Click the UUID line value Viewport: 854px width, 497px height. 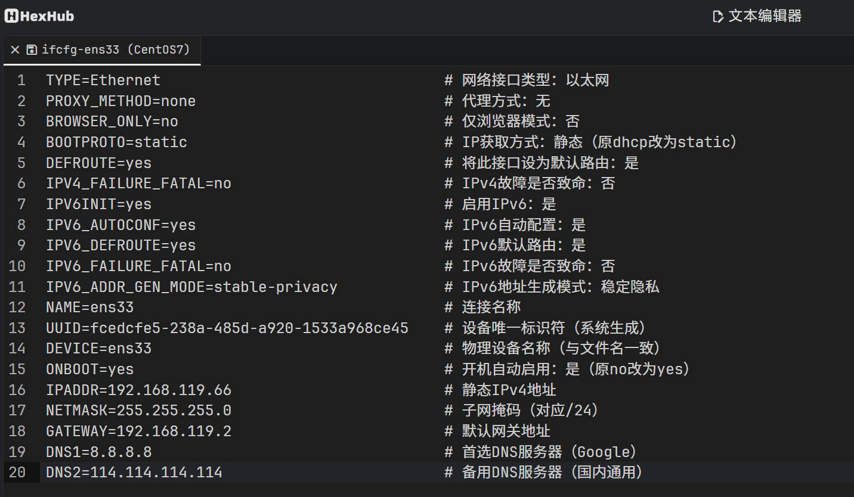point(249,328)
